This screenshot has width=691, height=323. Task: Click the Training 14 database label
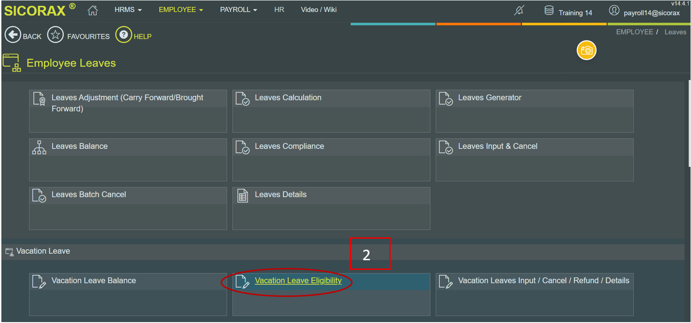point(575,13)
